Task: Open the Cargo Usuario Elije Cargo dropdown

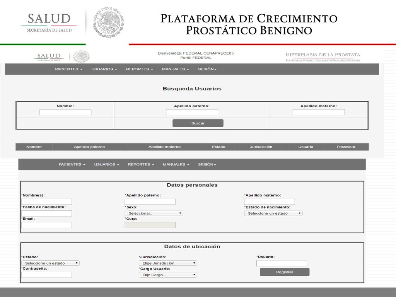Action: click(x=168, y=275)
